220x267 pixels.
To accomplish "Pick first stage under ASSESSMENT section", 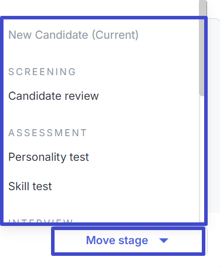I will pyautogui.click(x=49, y=157).
